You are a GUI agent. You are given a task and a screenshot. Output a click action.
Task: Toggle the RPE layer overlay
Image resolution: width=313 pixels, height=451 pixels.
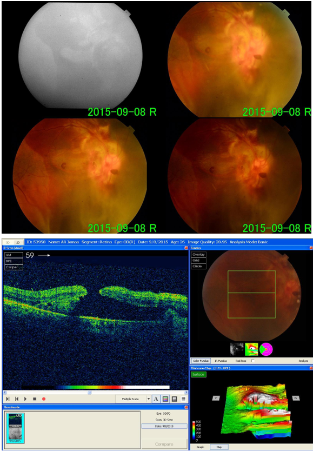tap(14, 261)
